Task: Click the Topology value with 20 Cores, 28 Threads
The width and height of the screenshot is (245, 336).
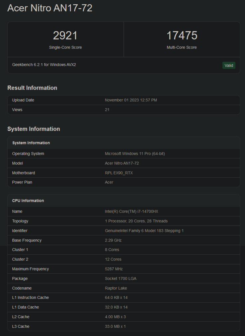Action: (x=136, y=221)
